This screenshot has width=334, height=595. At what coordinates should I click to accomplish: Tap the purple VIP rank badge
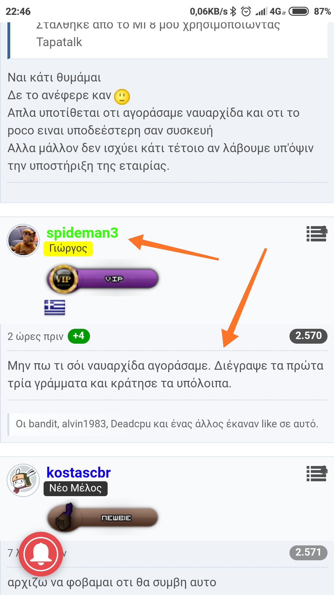102,279
